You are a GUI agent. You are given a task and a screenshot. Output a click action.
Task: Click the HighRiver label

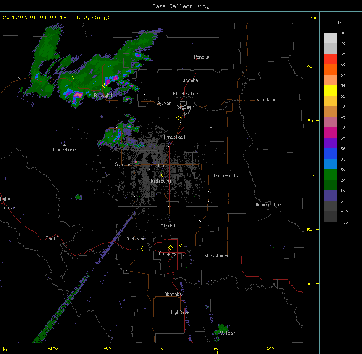[x=181, y=312]
